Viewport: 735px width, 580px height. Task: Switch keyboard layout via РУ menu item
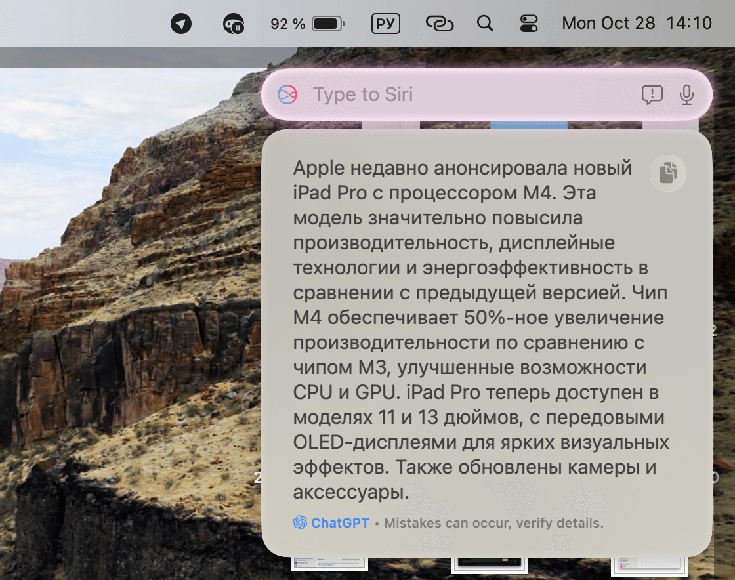[x=386, y=23]
